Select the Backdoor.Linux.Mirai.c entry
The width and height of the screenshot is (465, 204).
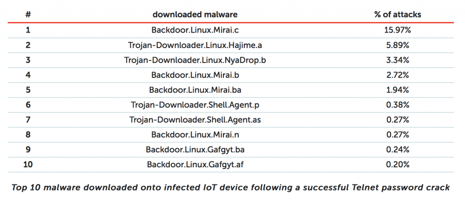pyautogui.click(x=195, y=30)
